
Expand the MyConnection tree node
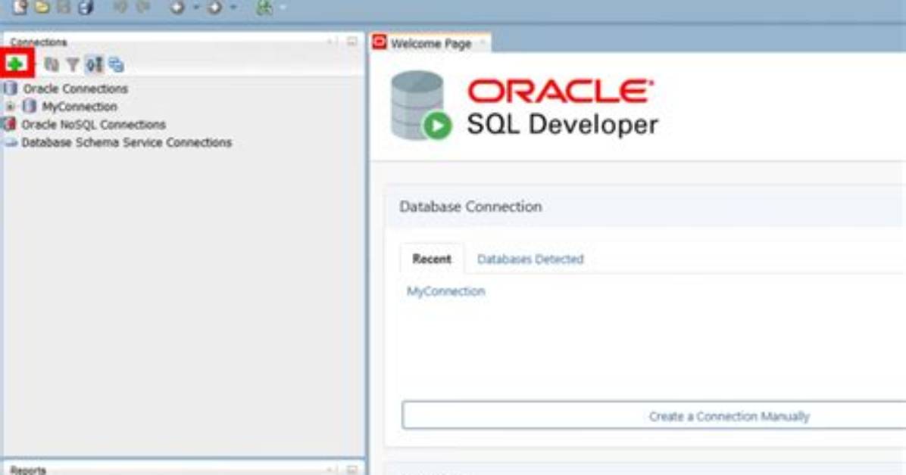click(10, 106)
